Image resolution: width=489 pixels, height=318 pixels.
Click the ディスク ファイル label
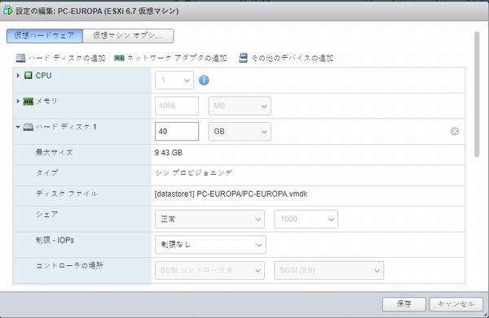[x=67, y=194]
